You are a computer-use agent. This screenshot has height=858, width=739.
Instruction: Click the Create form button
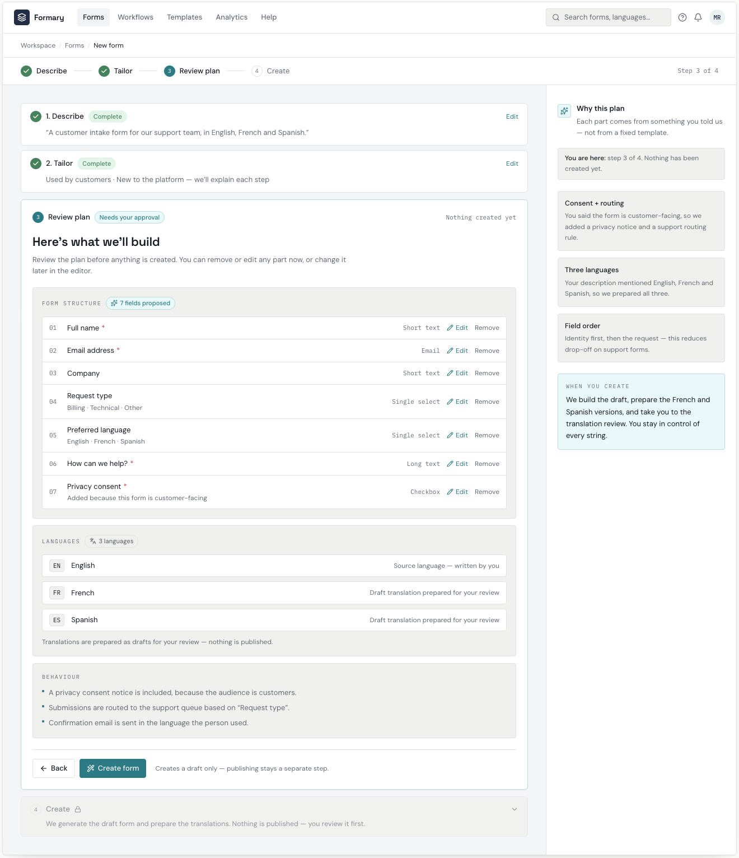[113, 768]
